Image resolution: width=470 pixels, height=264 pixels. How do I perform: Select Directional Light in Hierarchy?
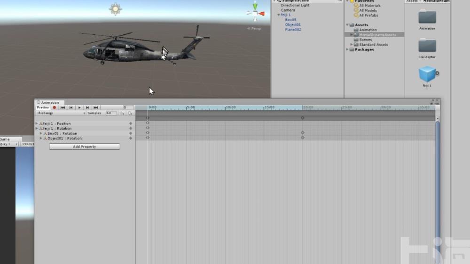[295, 5]
